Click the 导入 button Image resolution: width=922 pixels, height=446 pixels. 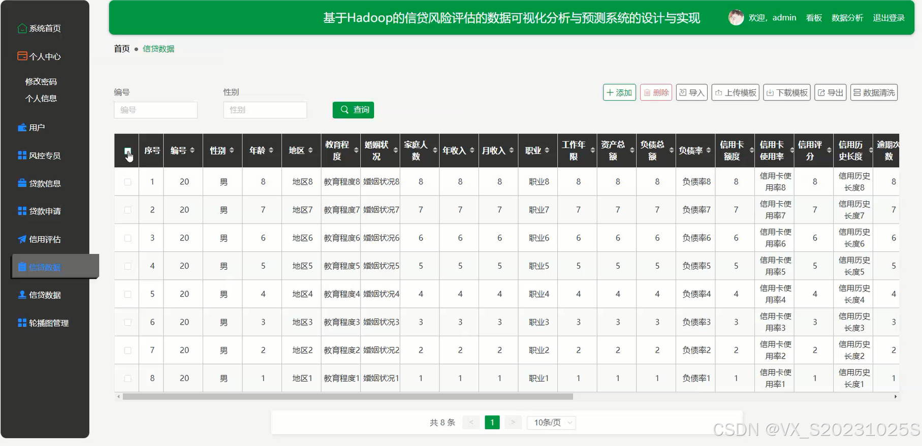(x=692, y=92)
